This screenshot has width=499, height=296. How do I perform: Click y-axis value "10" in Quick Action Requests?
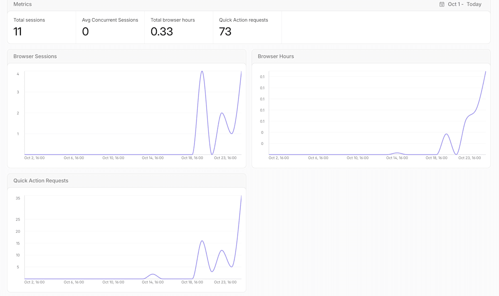tap(18, 255)
